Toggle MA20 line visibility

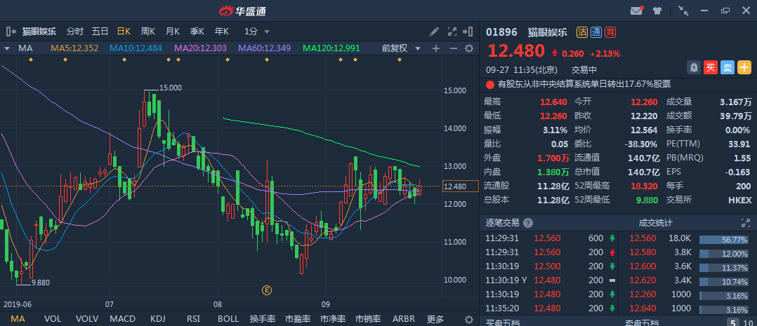(201, 48)
